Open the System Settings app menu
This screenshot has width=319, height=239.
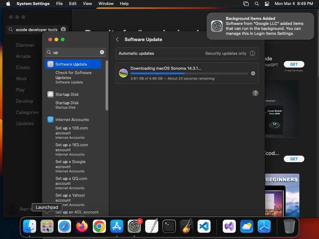(x=33, y=4)
